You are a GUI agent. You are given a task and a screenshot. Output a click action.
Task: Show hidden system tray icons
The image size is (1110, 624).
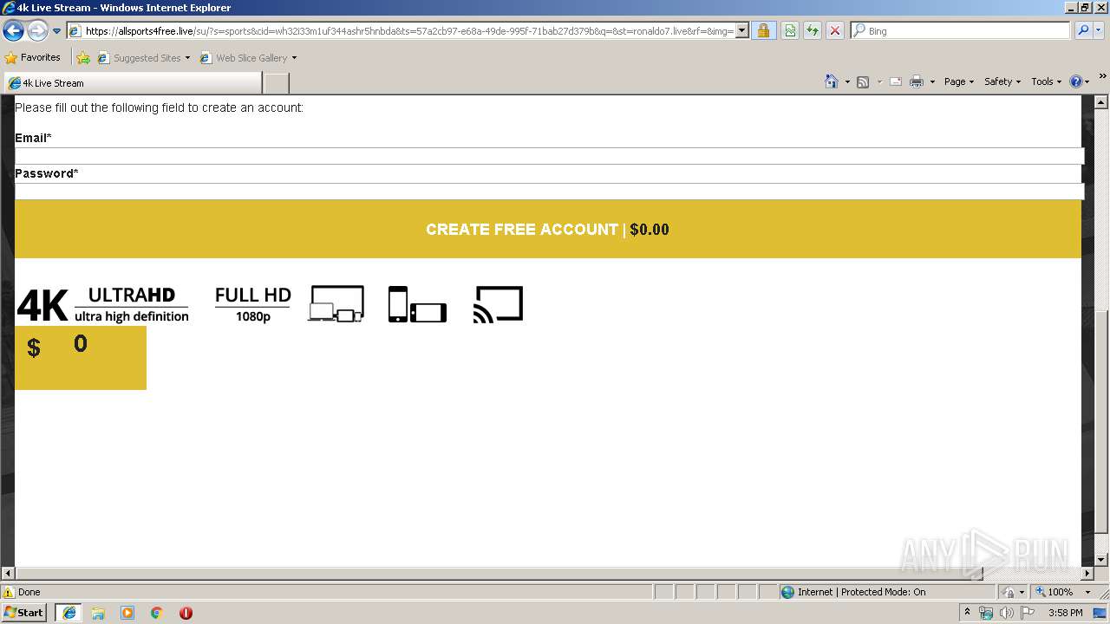[967, 613]
